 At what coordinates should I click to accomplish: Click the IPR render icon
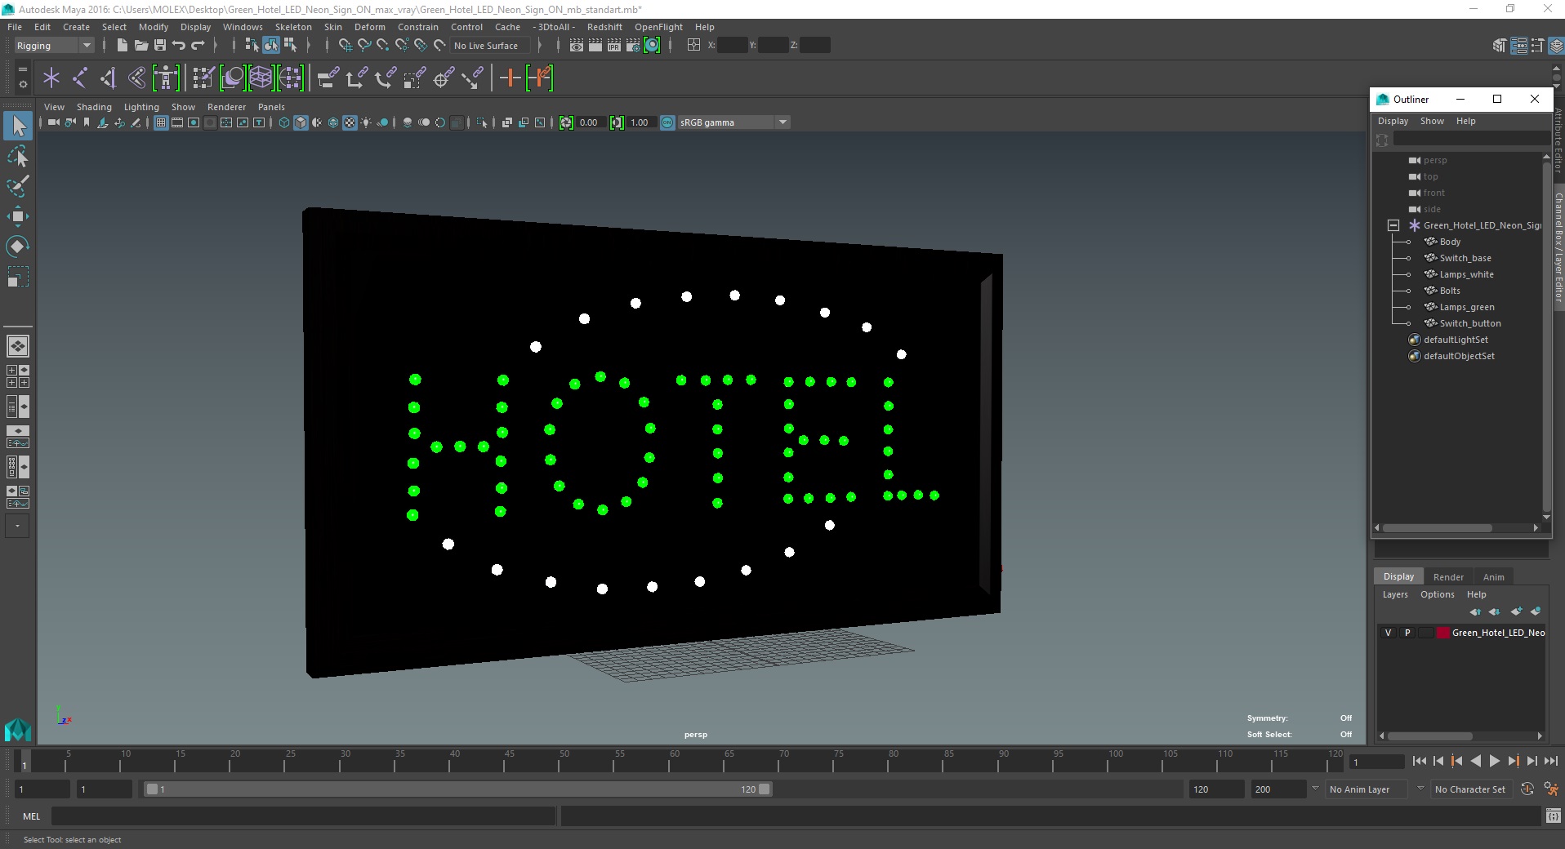point(614,46)
